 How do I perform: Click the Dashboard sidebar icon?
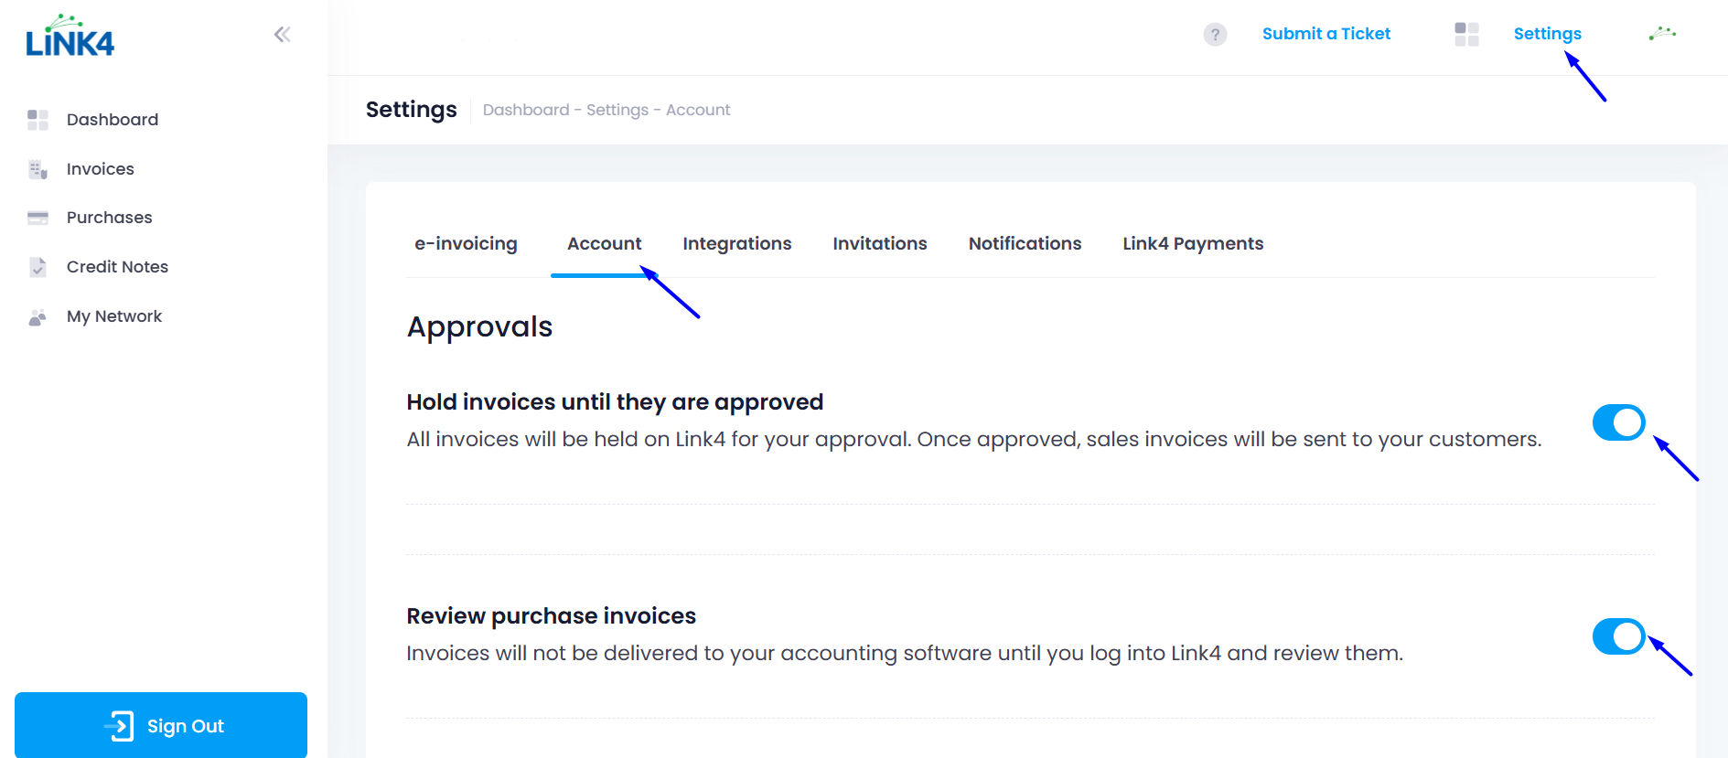pos(38,120)
